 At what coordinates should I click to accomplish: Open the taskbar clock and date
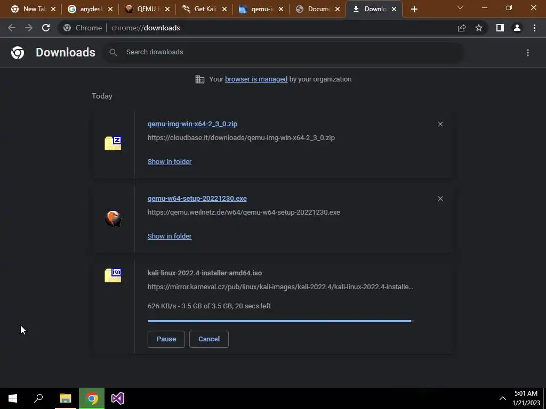(526, 398)
